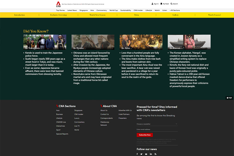Image resolution: width=234 pixels, height=156 pixels.
Task: Open Special Reports footer link
Action: tap(62, 134)
